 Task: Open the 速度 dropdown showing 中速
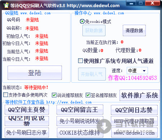pos(137,71)
